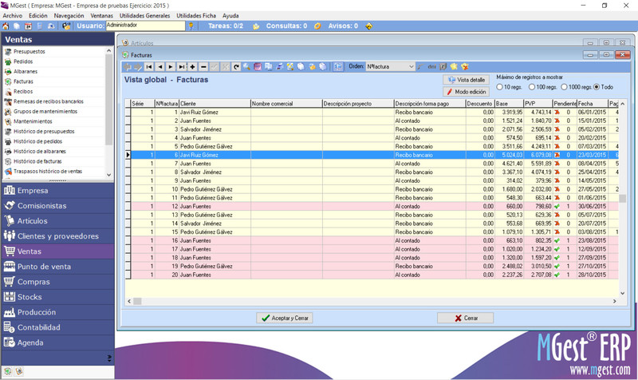Viewport: 638px width, 380px height.
Task: Go to next record in Facturas toolbar
Action: click(x=171, y=67)
